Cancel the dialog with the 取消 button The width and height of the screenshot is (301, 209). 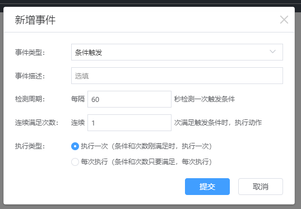[x=261, y=187]
